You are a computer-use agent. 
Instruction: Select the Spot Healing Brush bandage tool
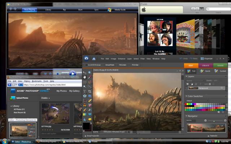90,101
